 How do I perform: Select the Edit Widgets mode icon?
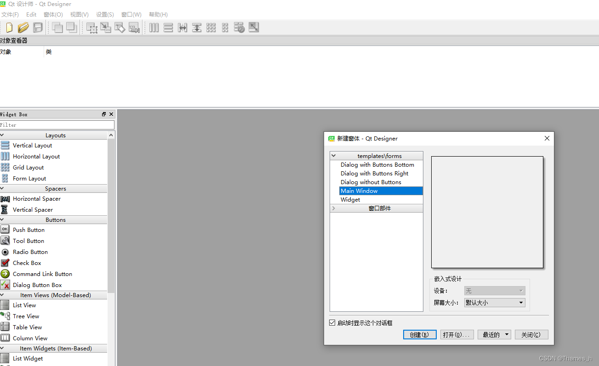point(91,28)
